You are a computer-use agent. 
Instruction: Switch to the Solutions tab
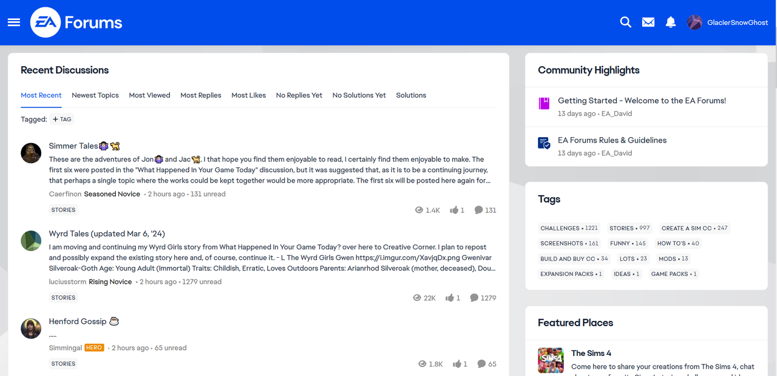[411, 95]
